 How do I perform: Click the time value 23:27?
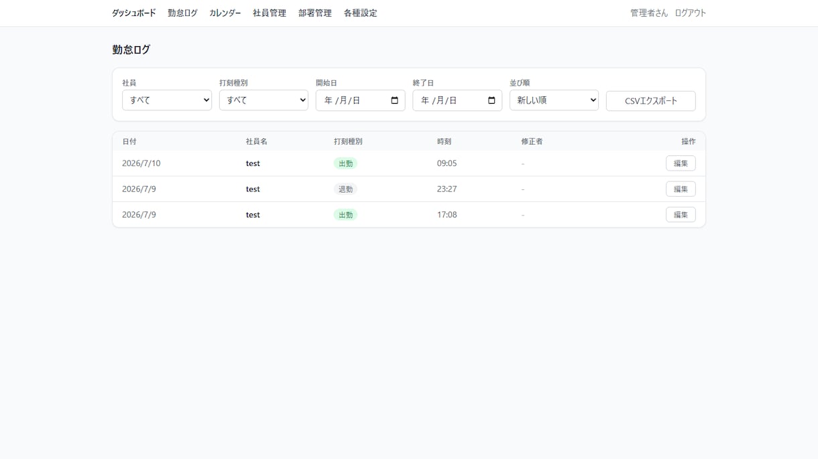(447, 189)
